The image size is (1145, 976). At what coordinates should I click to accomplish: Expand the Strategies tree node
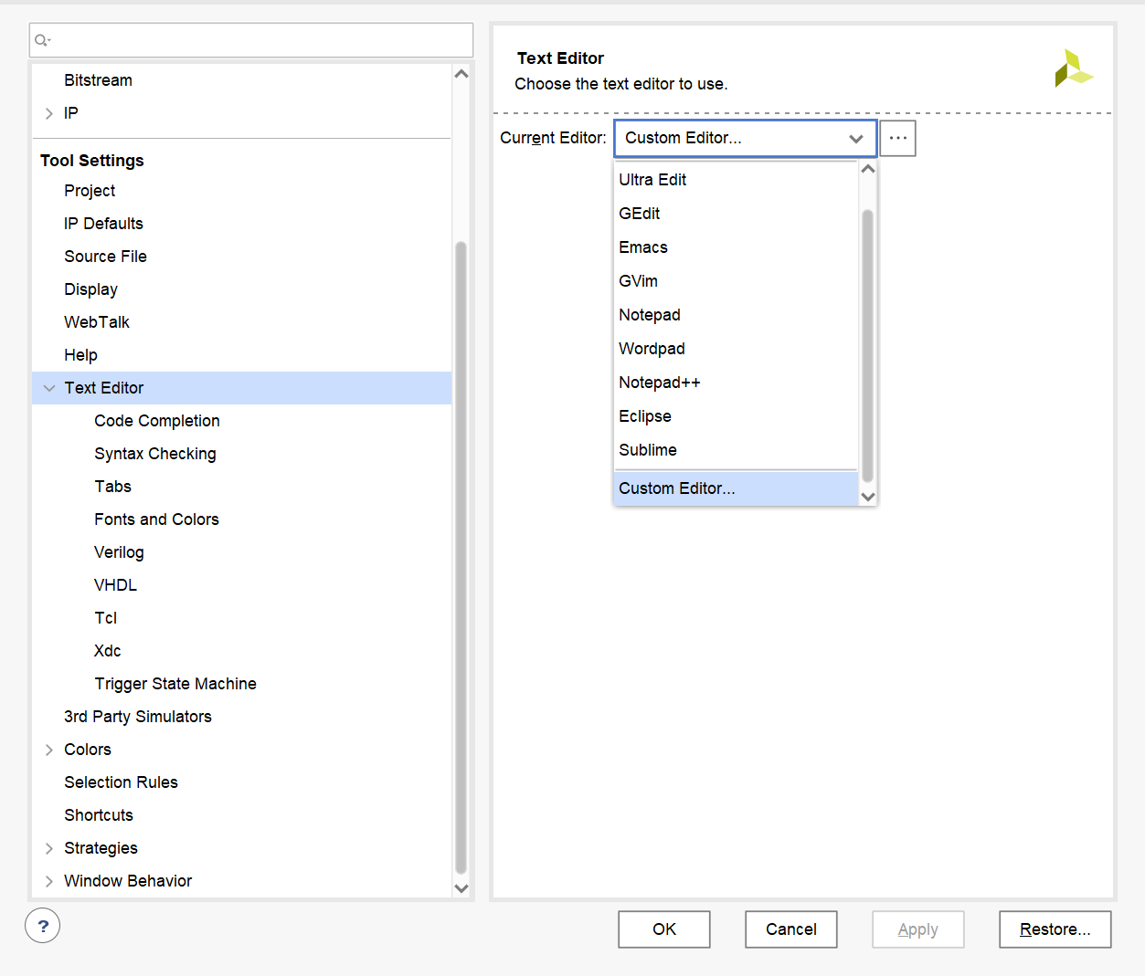[x=49, y=848]
